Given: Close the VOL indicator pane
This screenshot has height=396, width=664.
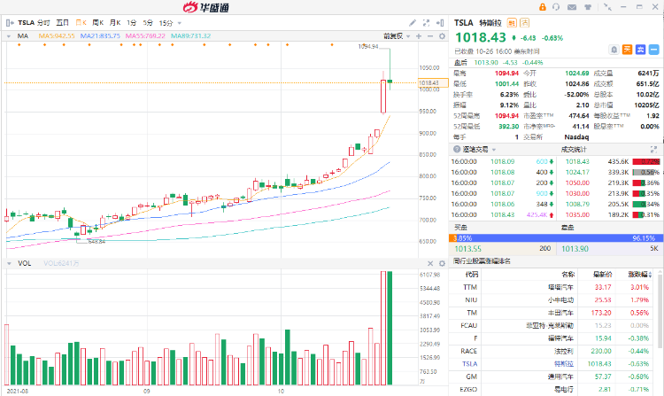Looking at the screenshot, I should [430, 263].
